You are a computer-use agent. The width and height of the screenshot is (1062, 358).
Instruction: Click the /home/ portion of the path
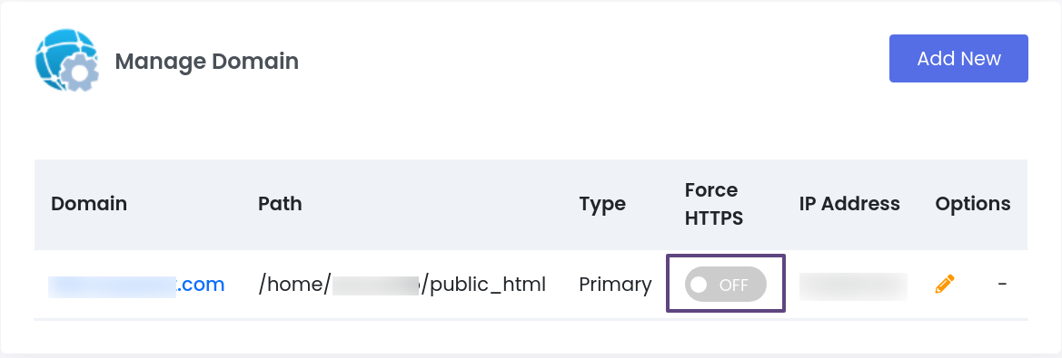[294, 285]
